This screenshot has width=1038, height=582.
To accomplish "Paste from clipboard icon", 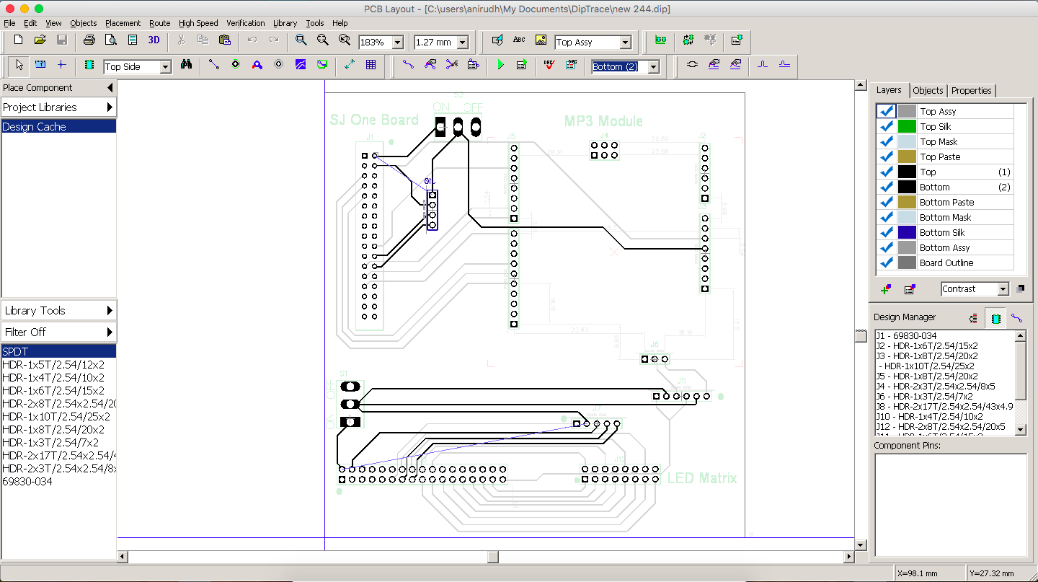I will [224, 40].
